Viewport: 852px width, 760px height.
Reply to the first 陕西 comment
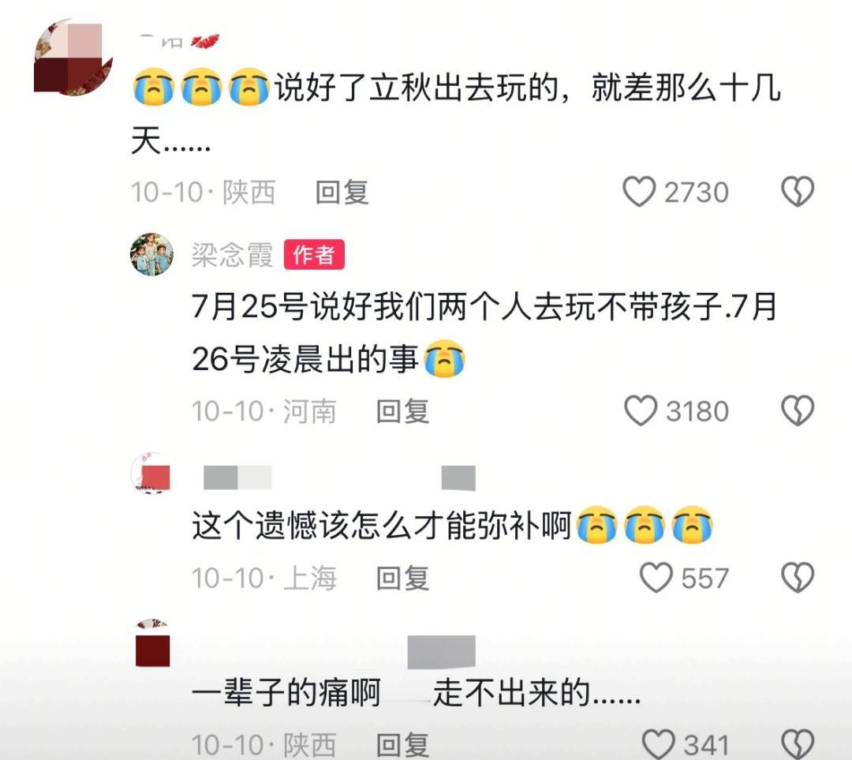pyautogui.click(x=342, y=193)
